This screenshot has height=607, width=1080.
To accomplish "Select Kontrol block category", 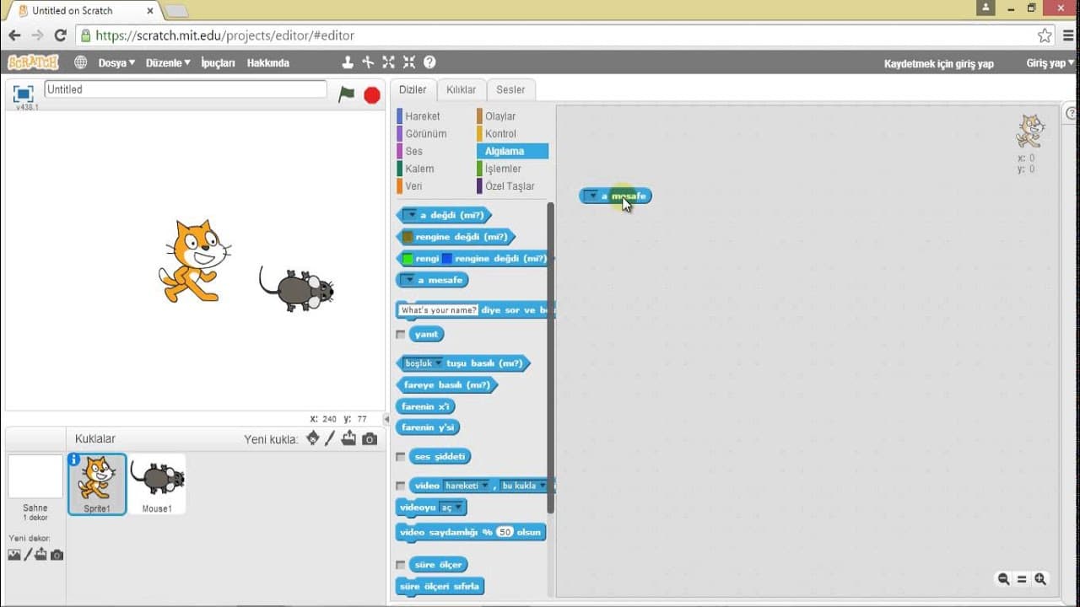I will click(500, 134).
